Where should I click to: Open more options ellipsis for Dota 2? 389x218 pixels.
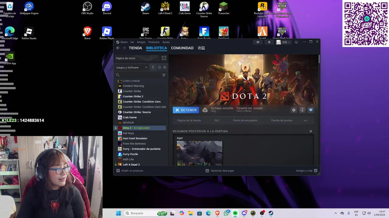305,121
